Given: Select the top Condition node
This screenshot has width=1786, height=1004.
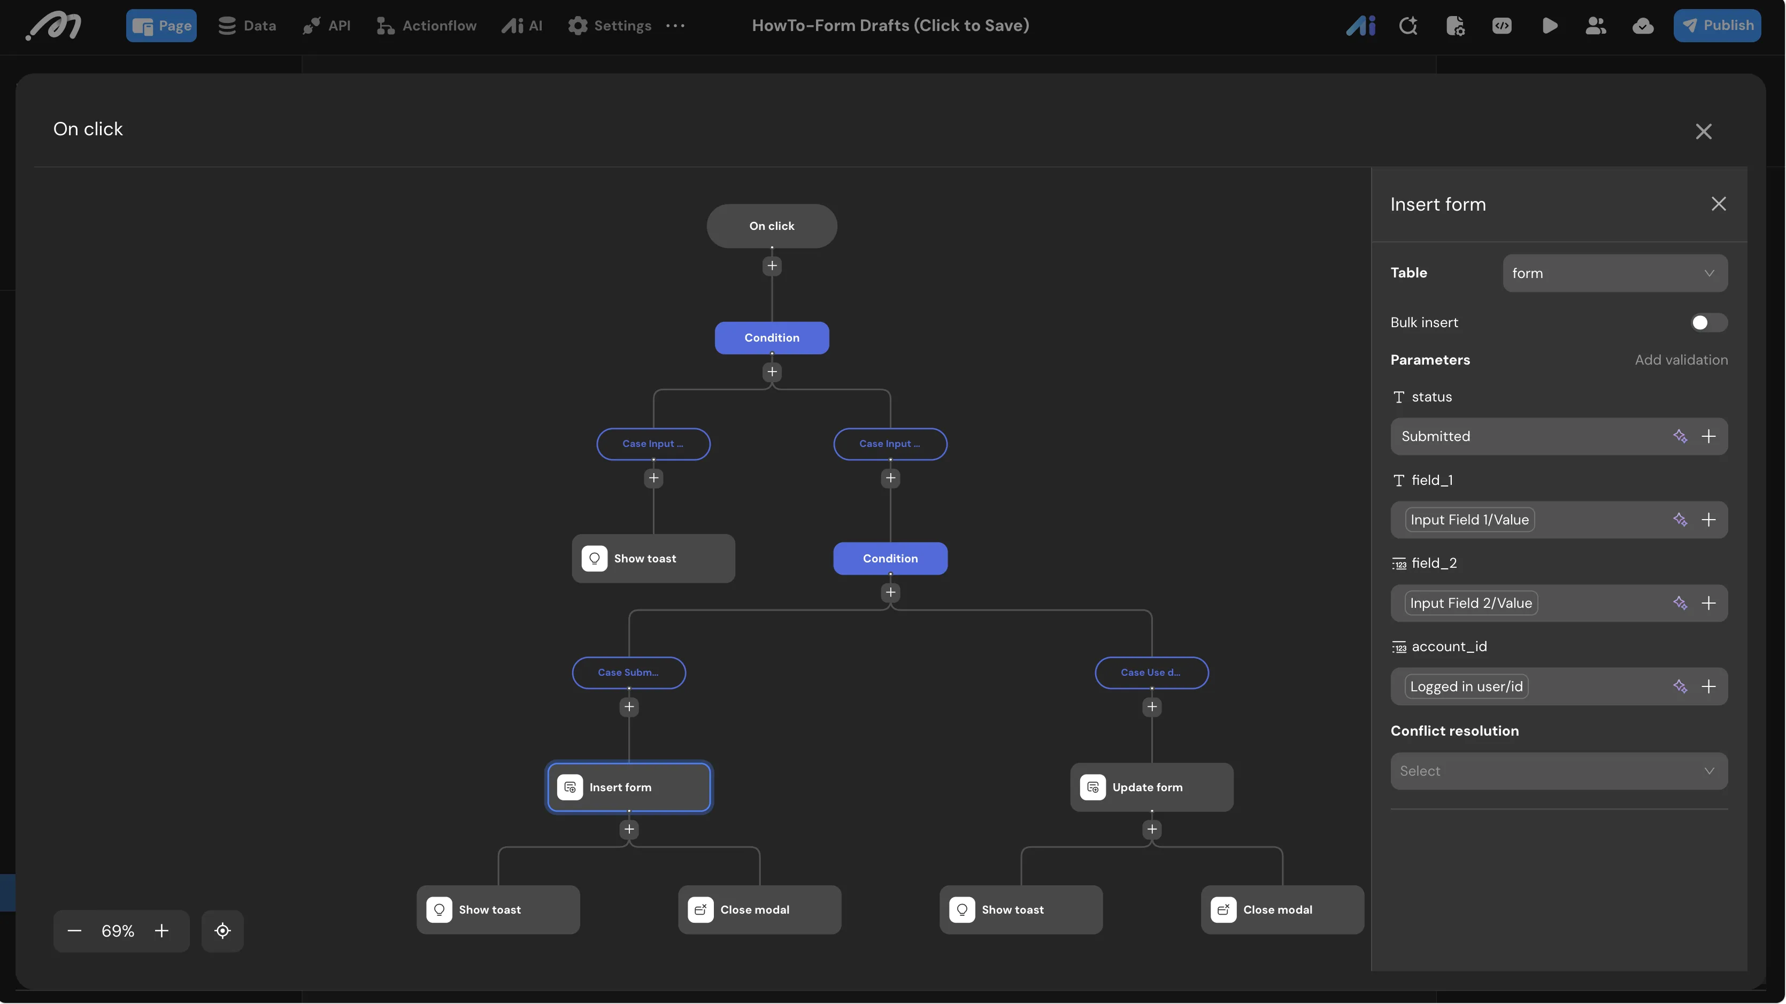Looking at the screenshot, I should click(772, 338).
